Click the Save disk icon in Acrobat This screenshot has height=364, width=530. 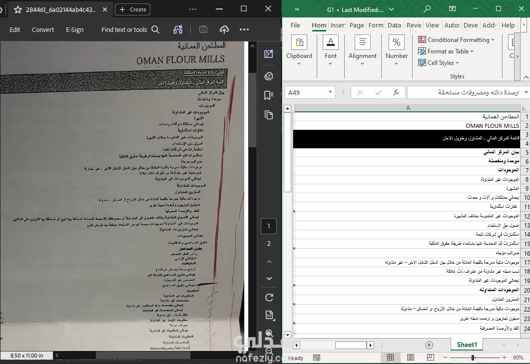coord(203,29)
